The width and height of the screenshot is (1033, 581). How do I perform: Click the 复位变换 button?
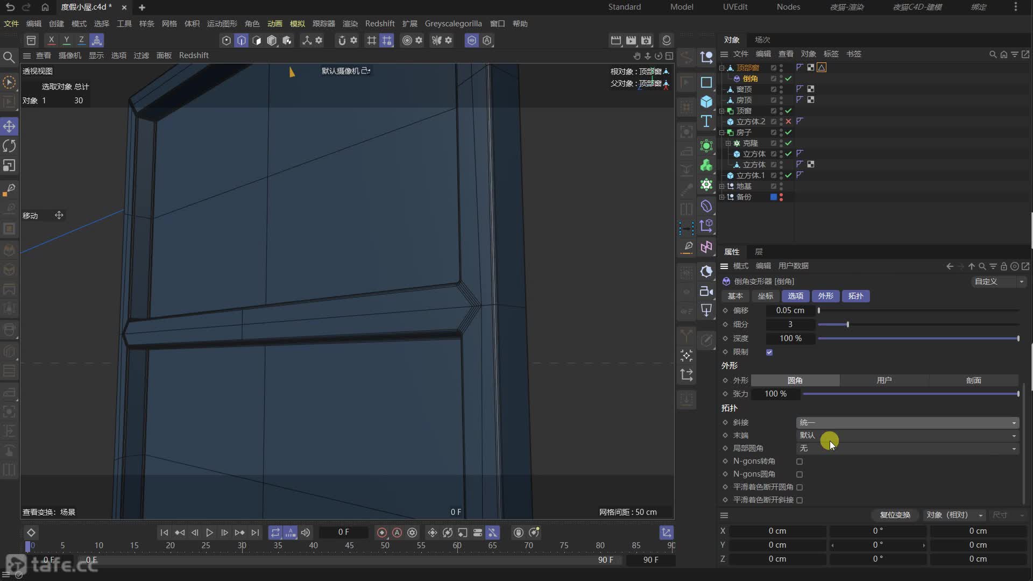point(895,515)
